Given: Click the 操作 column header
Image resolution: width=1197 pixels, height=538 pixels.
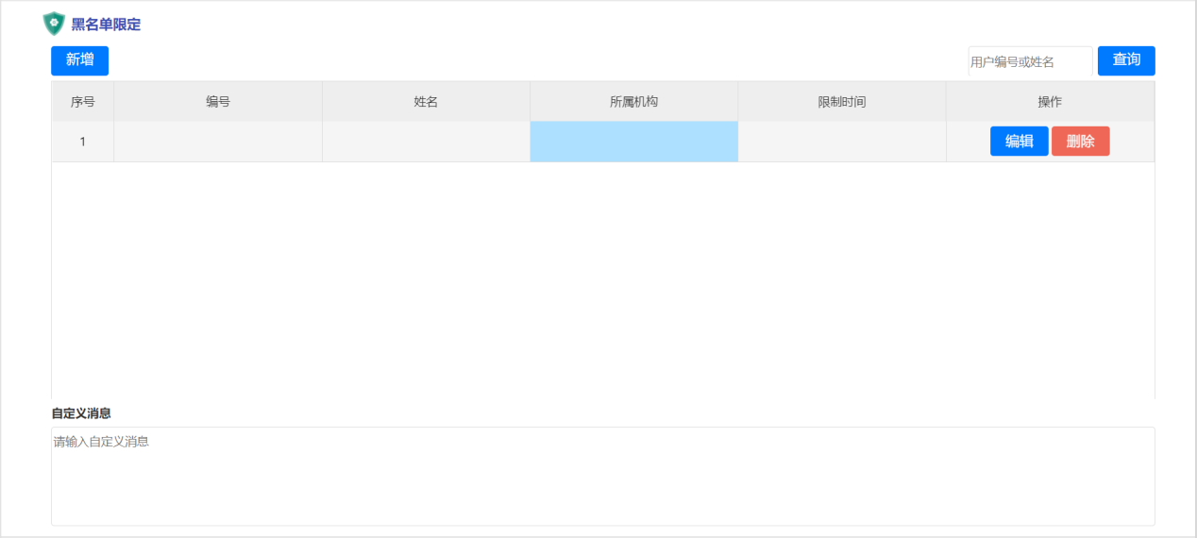Looking at the screenshot, I should click(x=1050, y=102).
